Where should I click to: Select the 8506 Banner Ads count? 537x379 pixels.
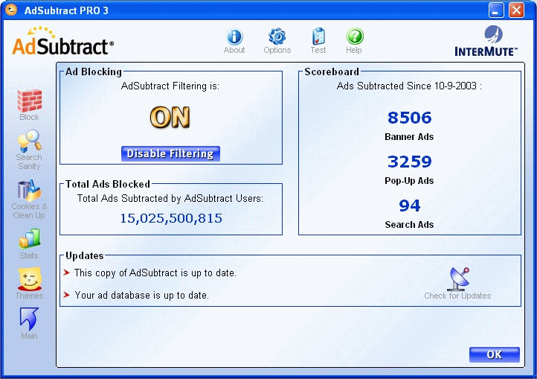pyautogui.click(x=409, y=118)
